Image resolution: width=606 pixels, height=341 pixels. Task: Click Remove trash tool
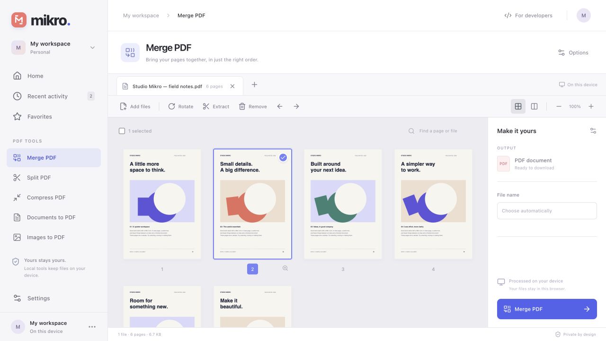pyautogui.click(x=253, y=107)
